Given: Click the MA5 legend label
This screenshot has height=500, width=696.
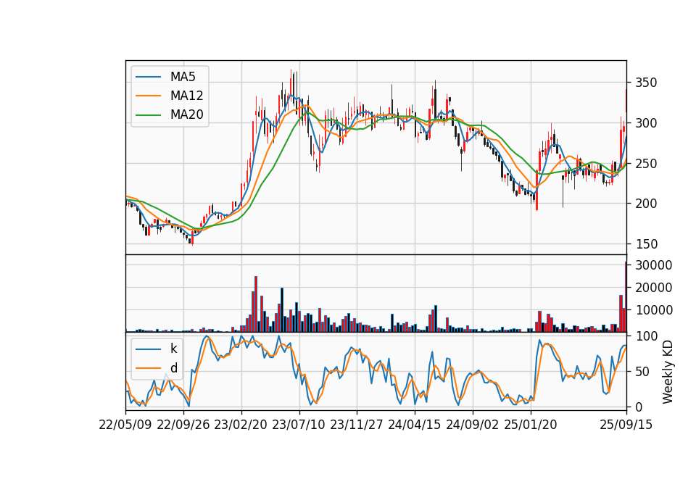Looking at the screenshot, I should tap(183, 77).
